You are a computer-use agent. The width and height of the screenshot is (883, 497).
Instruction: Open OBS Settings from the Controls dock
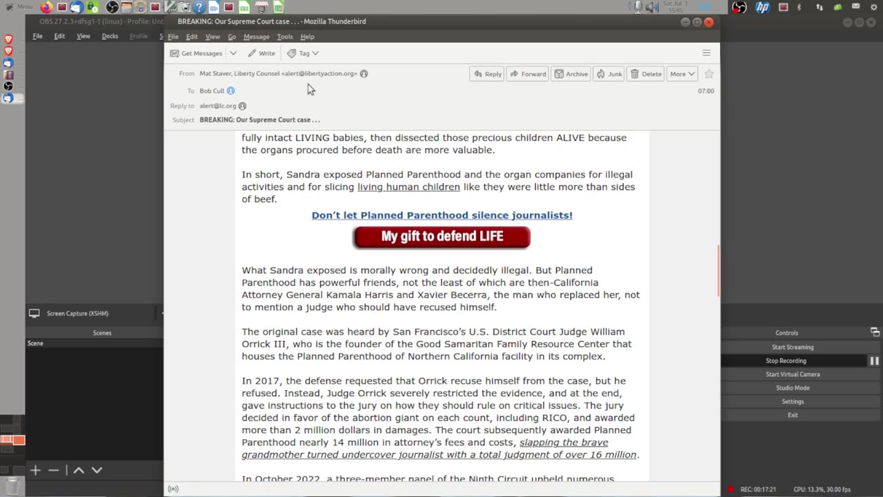793,401
